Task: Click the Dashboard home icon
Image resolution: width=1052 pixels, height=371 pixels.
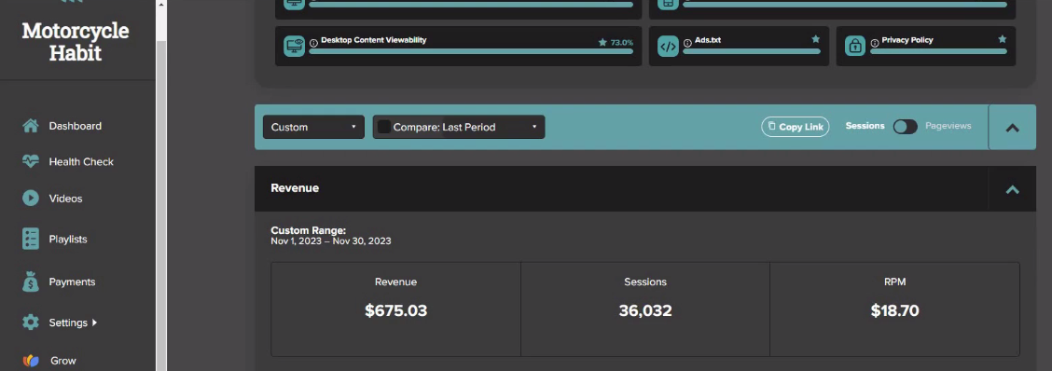Action: point(30,126)
